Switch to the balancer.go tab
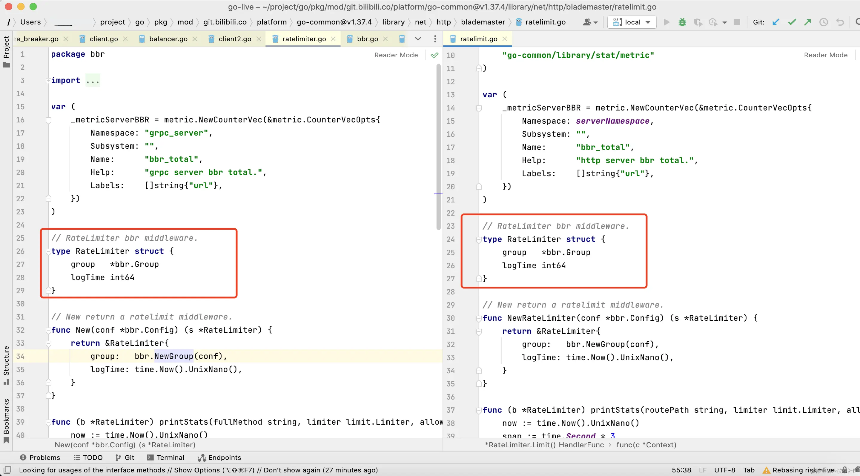The height and width of the screenshot is (476, 860). pos(168,39)
